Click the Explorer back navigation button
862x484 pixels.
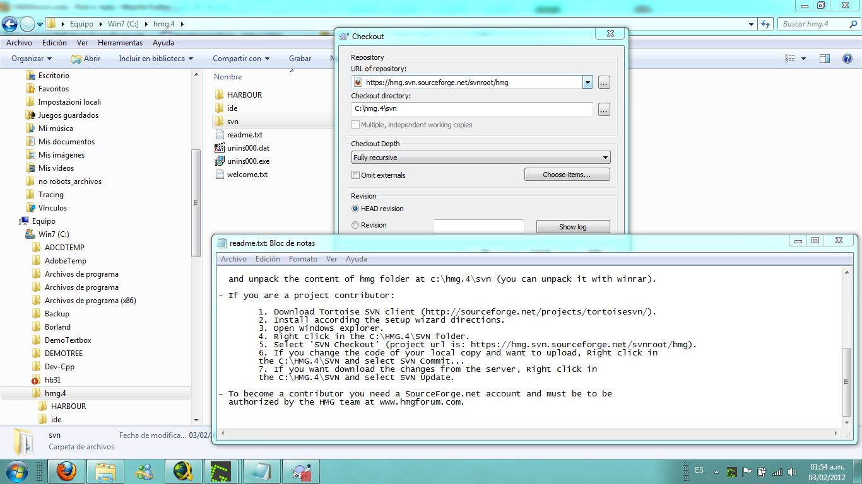coord(9,25)
